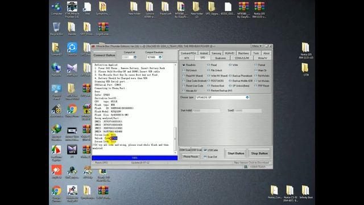Image resolution: width=364 pixels, height=205 pixels.
Task: Switch to the Samsung tab
Action: tap(216, 53)
